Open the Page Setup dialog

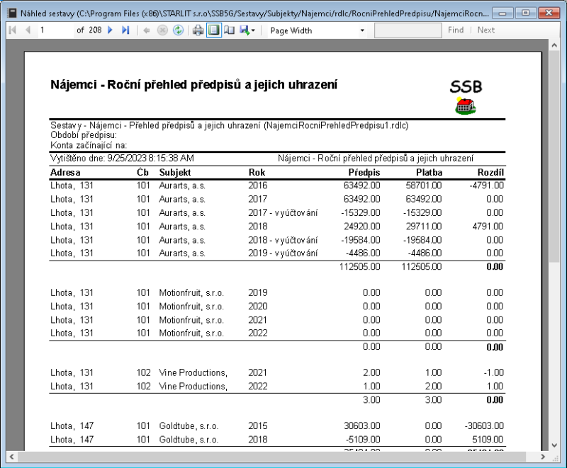[x=230, y=30]
